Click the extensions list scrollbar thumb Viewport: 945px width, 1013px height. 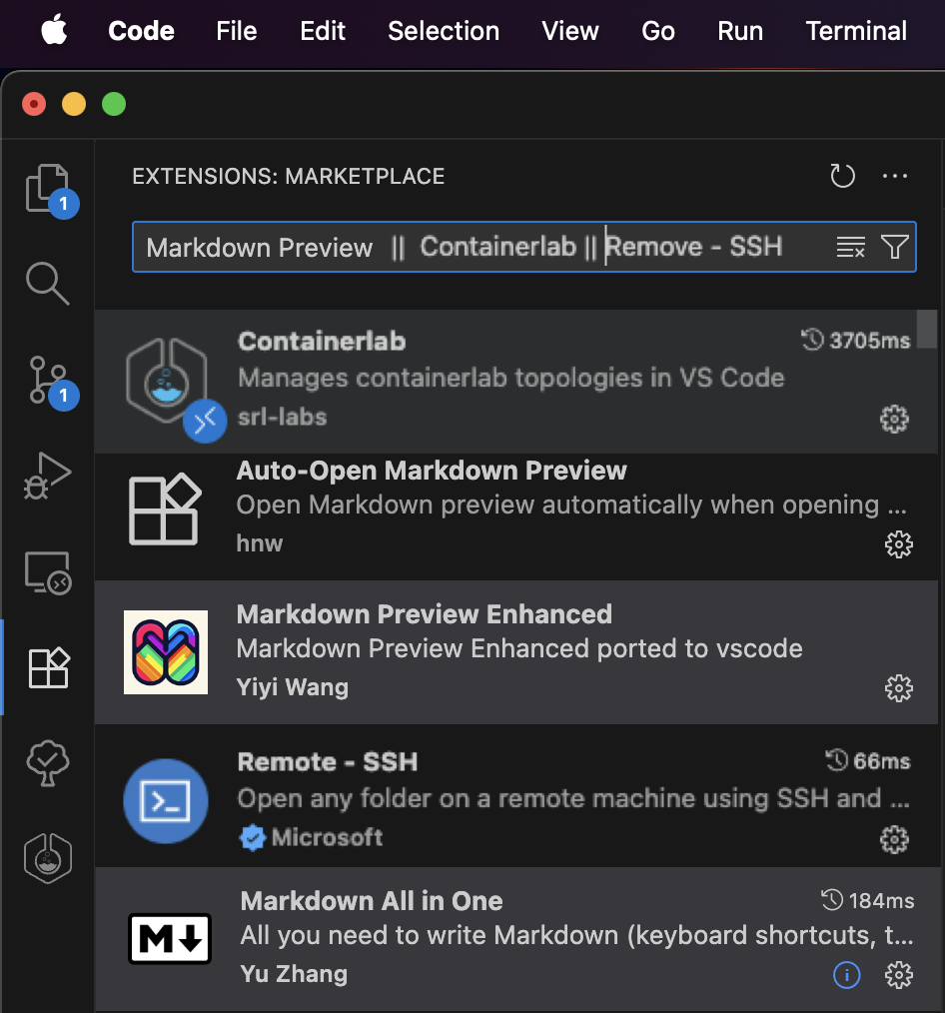(x=927, y=329)
